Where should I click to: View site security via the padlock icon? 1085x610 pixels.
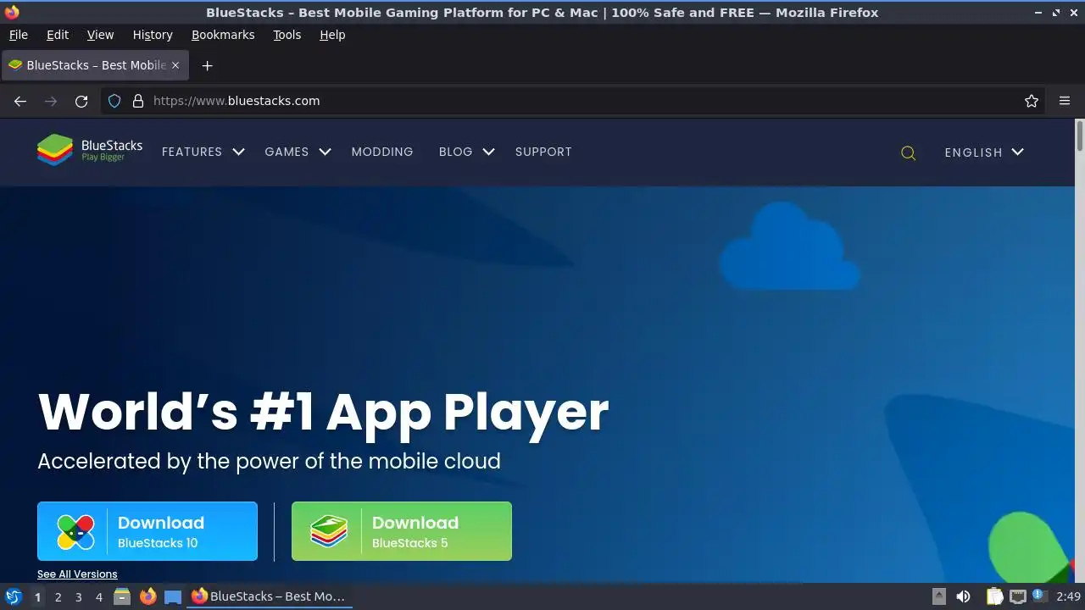(138, 101)
